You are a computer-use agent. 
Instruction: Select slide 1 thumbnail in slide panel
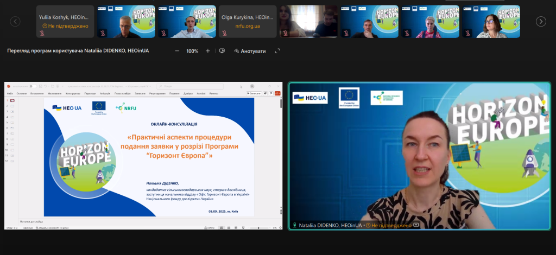point(12,100)
